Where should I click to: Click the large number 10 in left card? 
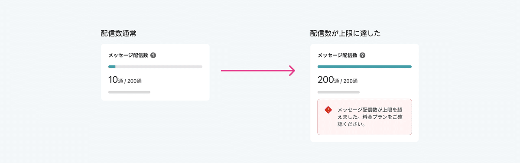tap(113, 80)
